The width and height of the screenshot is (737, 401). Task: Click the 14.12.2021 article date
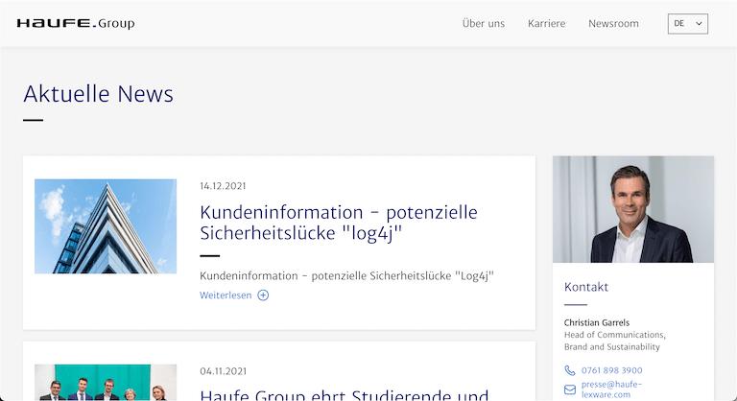pos(223,186)
